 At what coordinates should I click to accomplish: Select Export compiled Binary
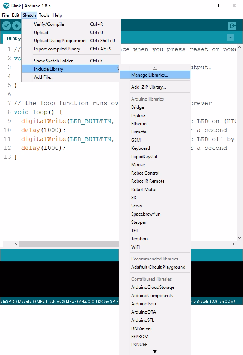(x=71, y=49)
